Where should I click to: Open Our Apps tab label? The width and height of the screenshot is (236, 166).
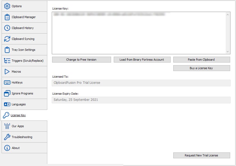pyautogui.click(x=18, y=126)
